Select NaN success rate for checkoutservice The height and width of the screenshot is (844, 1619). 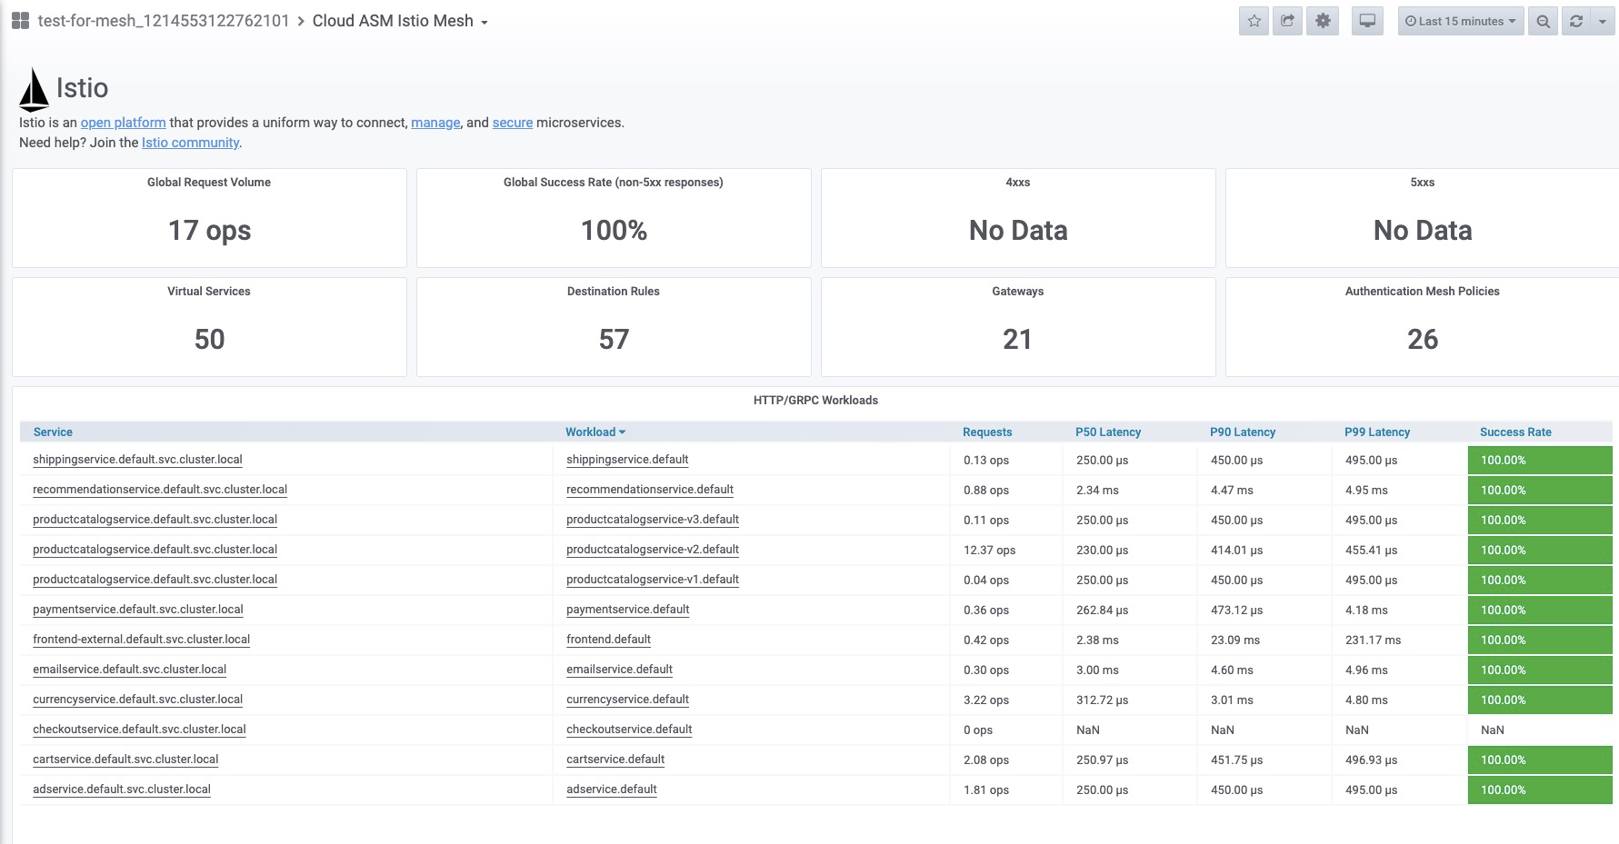(1492, 730)
